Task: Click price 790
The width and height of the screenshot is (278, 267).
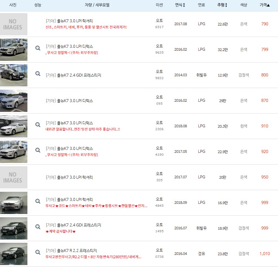Action: point(265,24)
